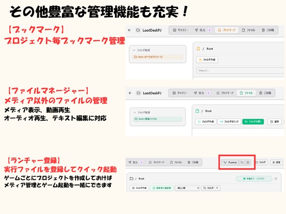
Task: Collapse フォルダ階層 chevron in file manager screenshot
Action: [135, 113]
